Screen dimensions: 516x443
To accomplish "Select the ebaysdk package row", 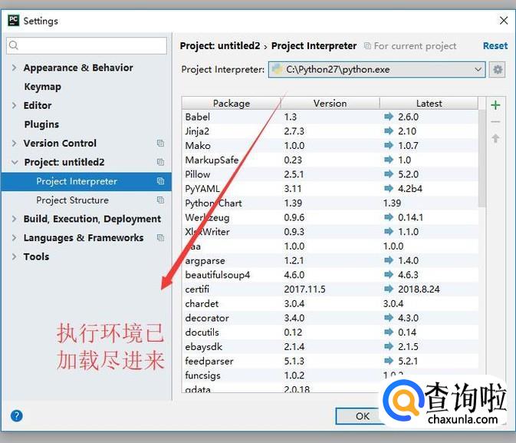I will (x=330, y=347).
